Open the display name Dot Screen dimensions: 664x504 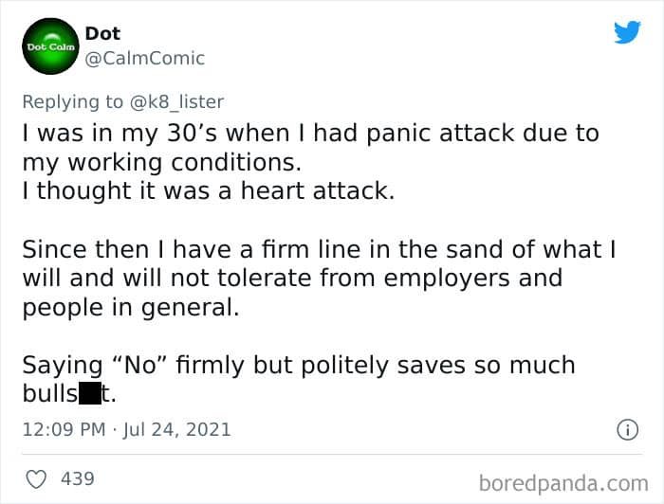(102, 33)
